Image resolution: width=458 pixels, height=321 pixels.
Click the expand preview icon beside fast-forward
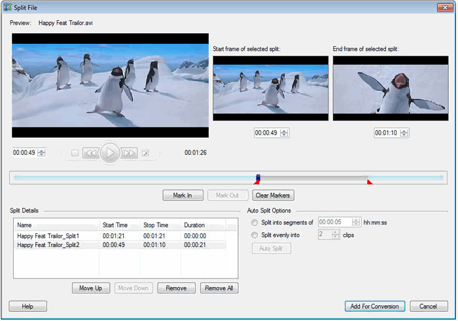[x=145, y=153]
